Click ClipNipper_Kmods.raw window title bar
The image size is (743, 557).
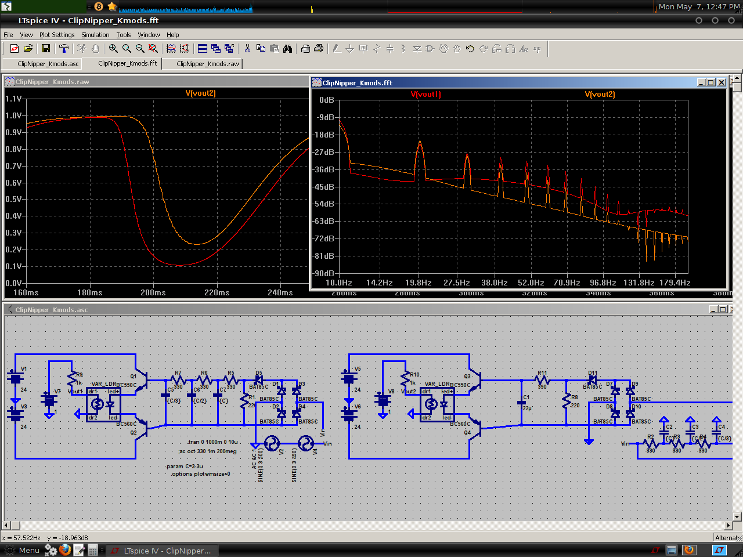pos(157,82)
